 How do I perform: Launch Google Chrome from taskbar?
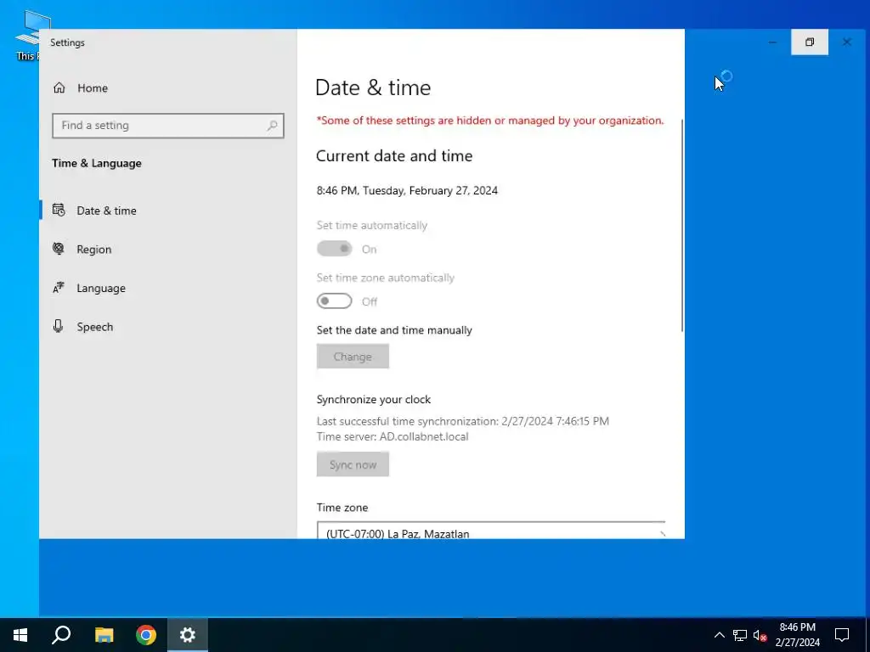click(x=146, y=635)
